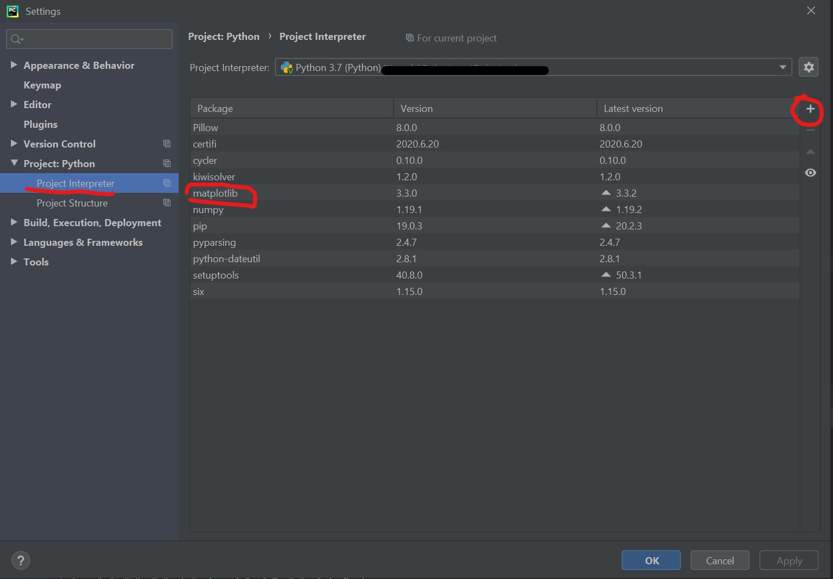Expand the Version Control section
The width and height of the screenshot is (833, 579).
click(x=14, y=143)
